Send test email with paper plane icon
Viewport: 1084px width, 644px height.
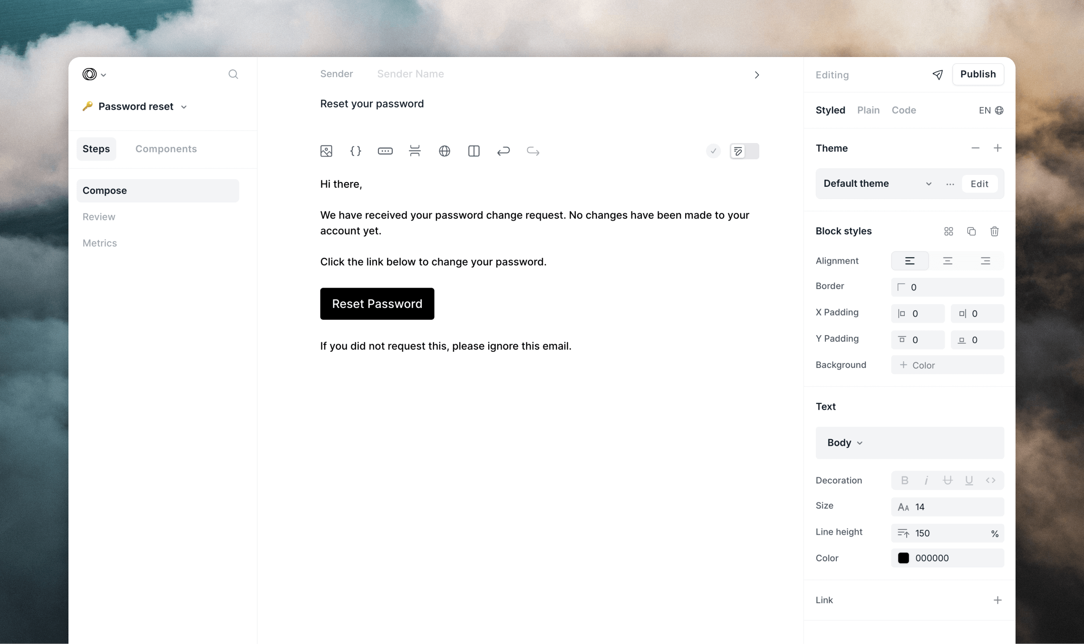(938, 75)
